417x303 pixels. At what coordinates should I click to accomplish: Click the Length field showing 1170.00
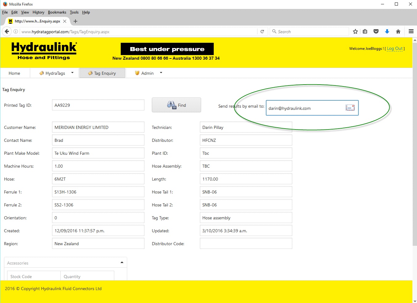[246, 179]
